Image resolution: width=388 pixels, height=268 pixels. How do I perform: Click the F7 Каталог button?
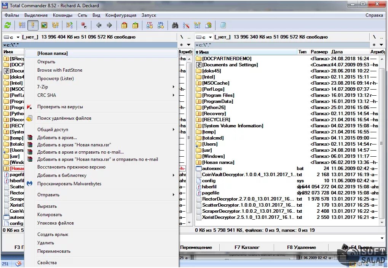(x=247, y=247)
